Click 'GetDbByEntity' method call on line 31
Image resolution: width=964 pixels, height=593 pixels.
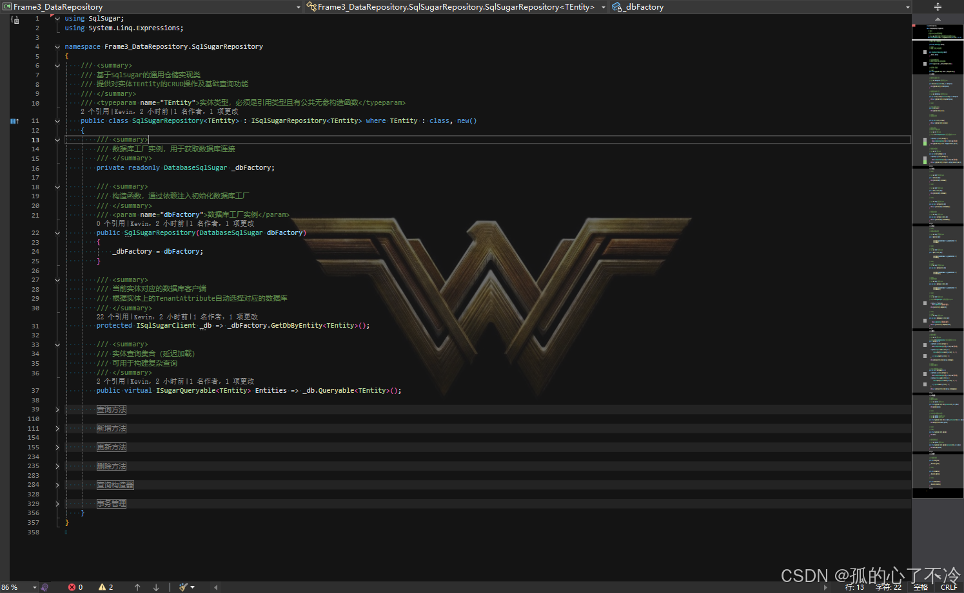297,326
